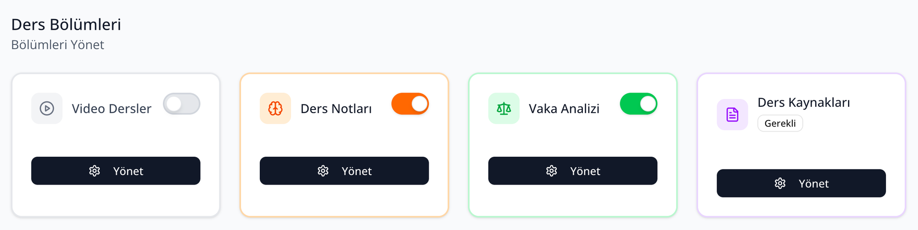Click the orange brain icon for Ders Notları

click(275, 109)
